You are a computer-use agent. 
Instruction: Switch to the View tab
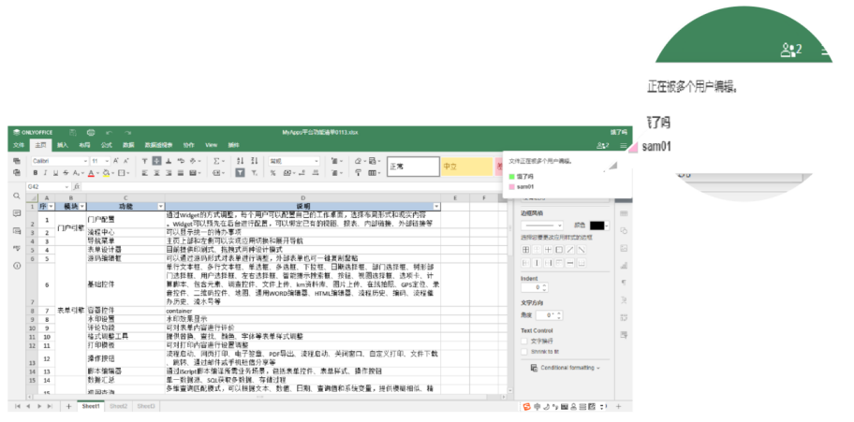coord(212,145)
